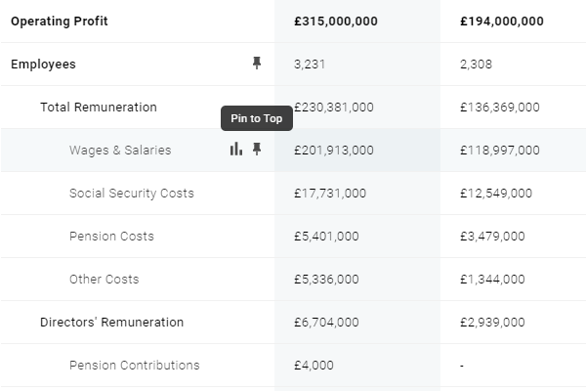Open the Wages & Salaries bar chart
Screen dimensions: 586x391
(x=236, y=149)
